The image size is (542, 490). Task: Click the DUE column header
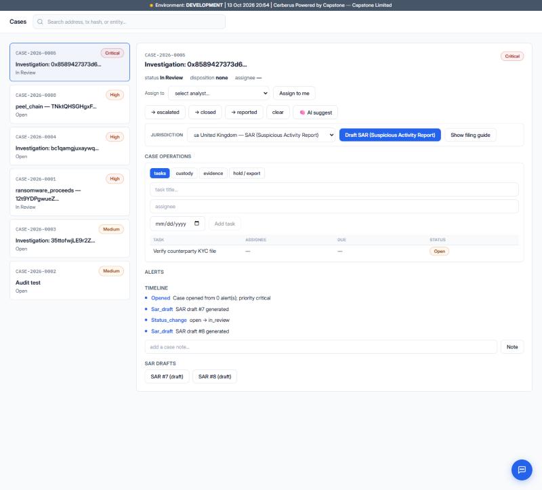pyautogui.click(x=341, y=240)
